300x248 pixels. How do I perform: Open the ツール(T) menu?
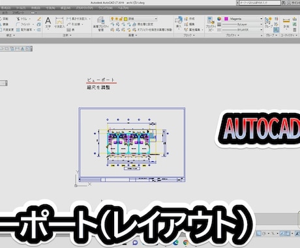(21, 8)
